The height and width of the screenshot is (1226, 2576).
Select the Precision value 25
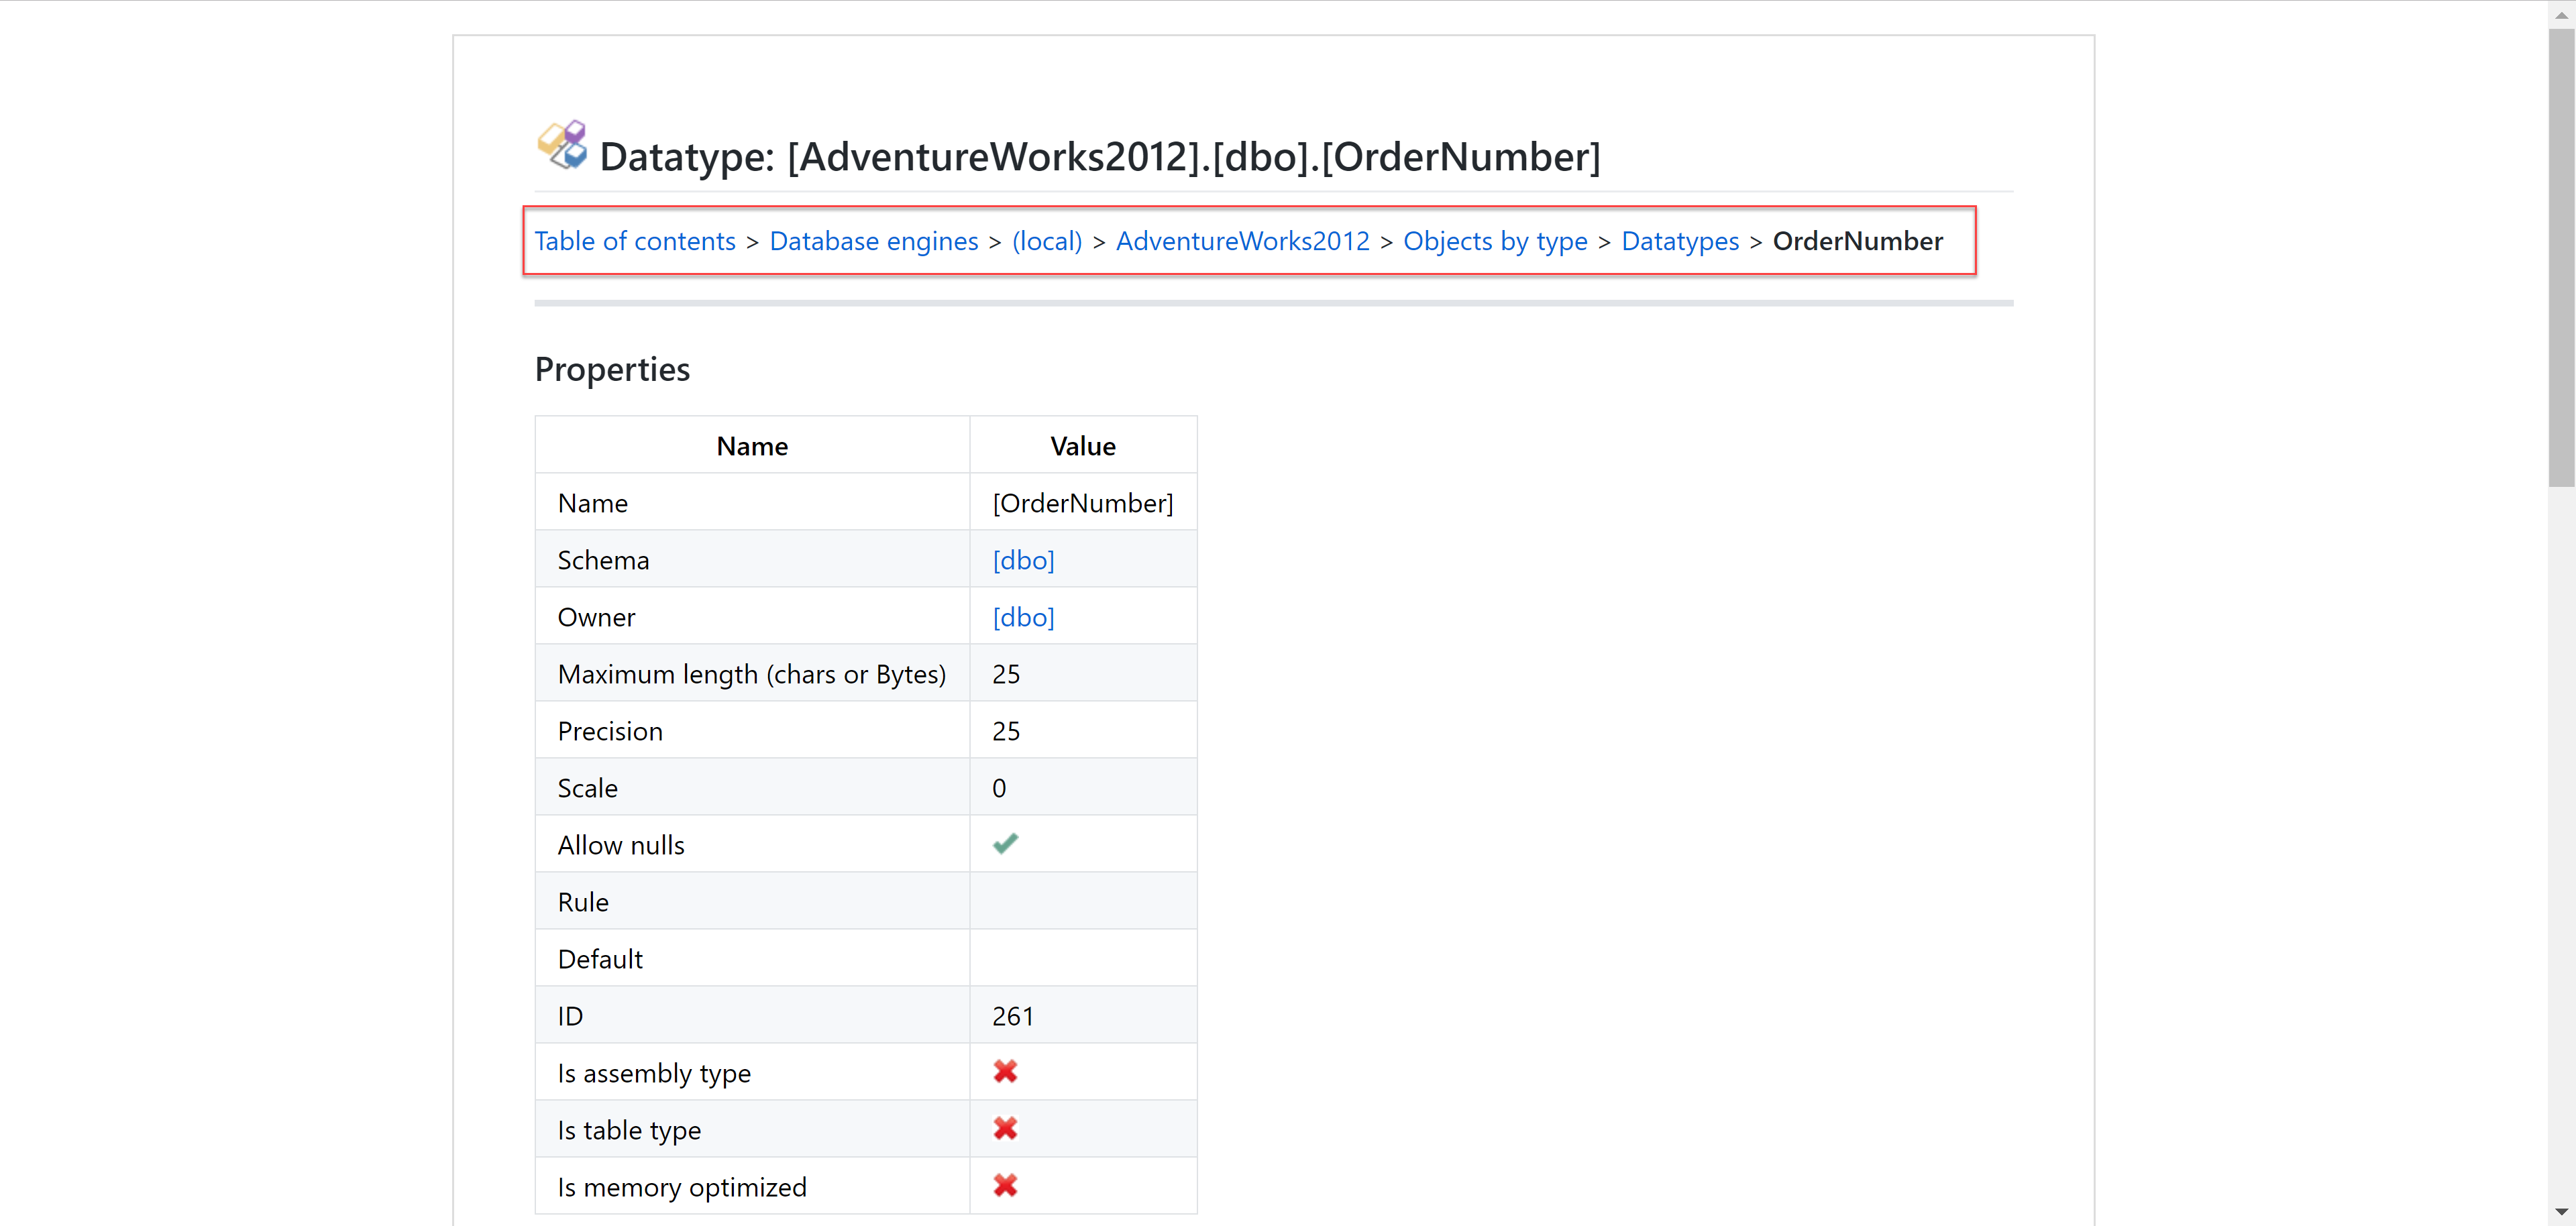tap(1006, 731)
